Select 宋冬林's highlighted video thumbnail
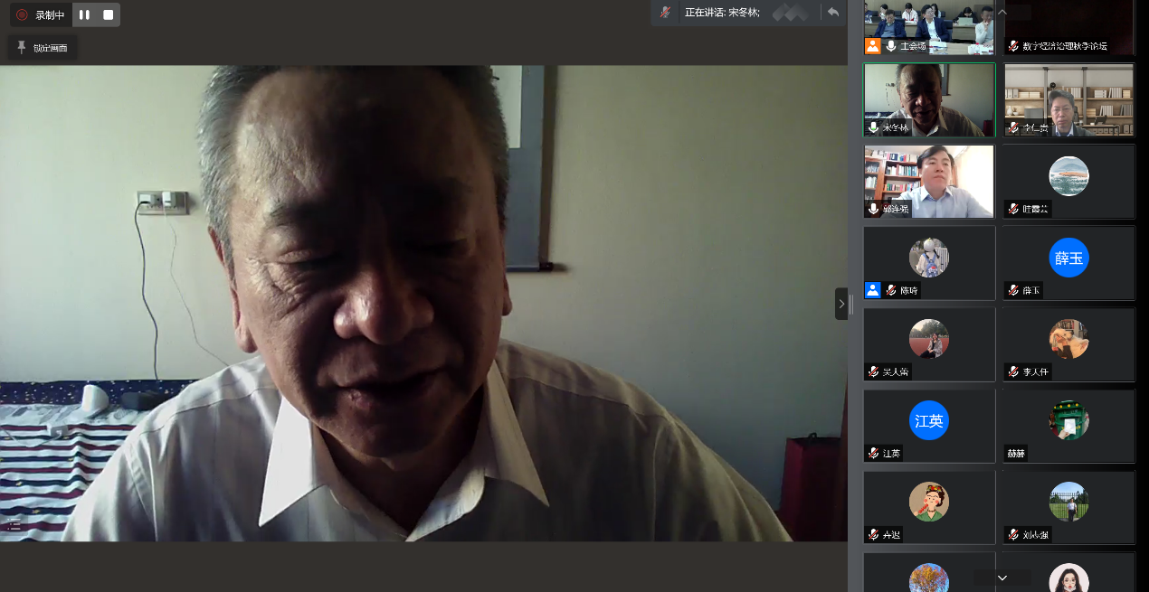Screen dimensions: 1149x592 click(x=929, y=100)
